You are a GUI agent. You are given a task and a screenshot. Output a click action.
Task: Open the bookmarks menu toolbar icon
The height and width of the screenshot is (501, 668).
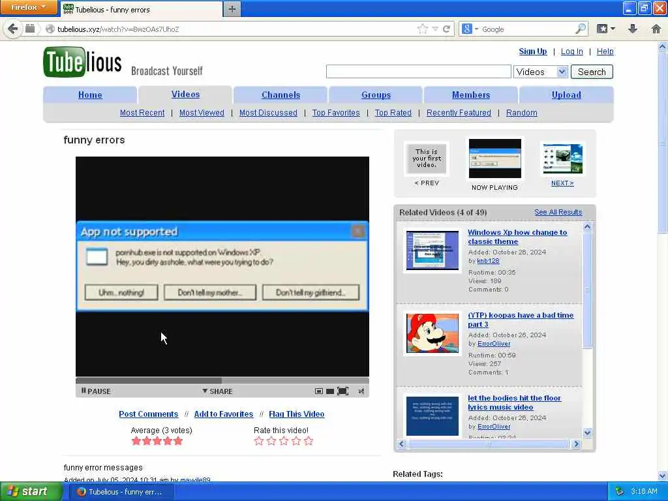tap(605, 29)
